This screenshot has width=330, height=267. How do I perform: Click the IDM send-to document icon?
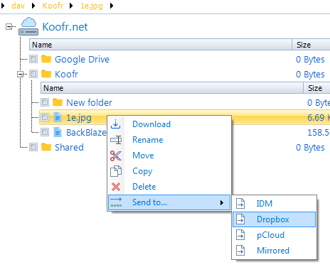pyautogui.click(x=240, y=204)
